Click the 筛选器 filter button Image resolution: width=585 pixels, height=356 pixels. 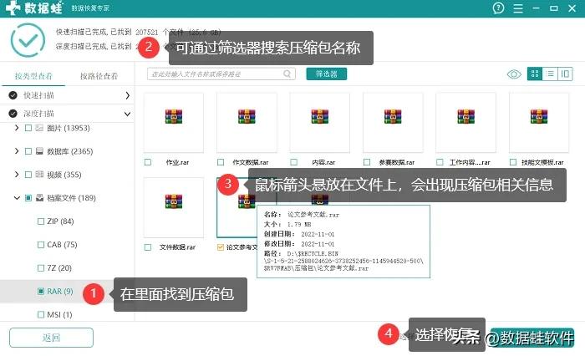click(x=326, y=74)
